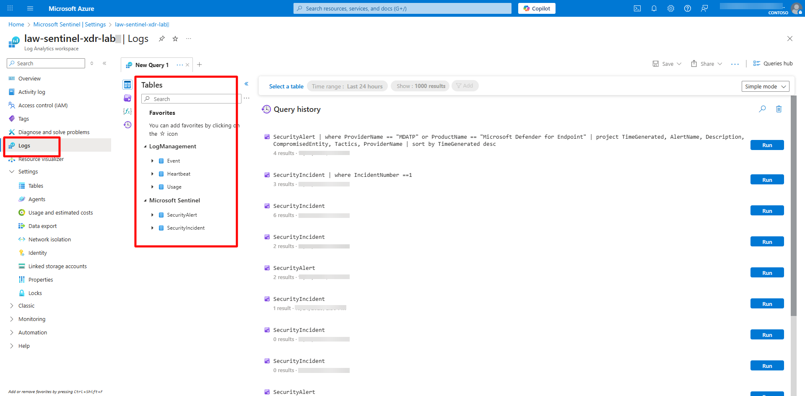Open Activity log in left menu

click(x=31, y=92)
